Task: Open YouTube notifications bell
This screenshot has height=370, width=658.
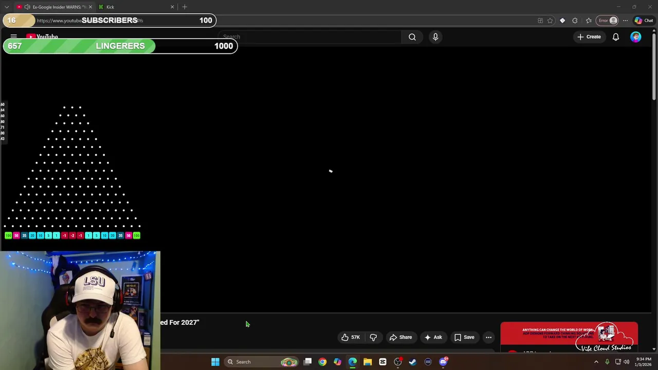Action: pyautogui.click(x=616, y=37)
